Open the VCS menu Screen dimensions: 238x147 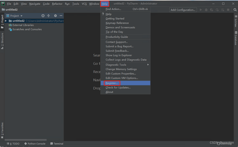84,4
